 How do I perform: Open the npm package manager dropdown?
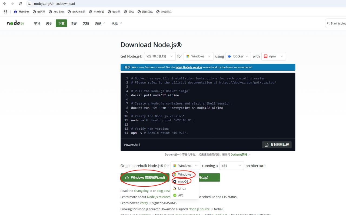(x=274, y=56)
